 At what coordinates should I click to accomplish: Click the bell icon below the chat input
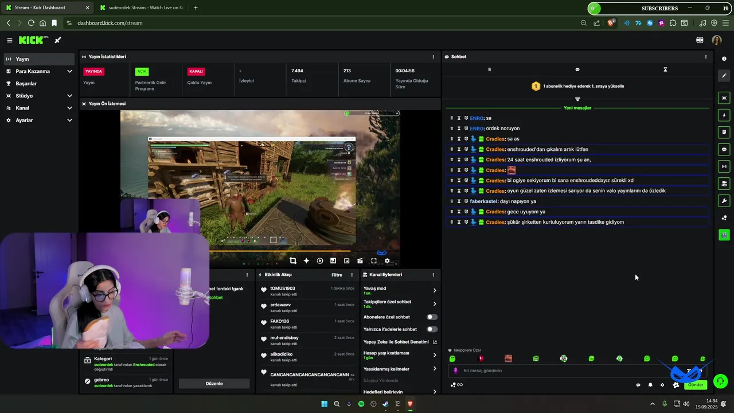tap(650, 385)
